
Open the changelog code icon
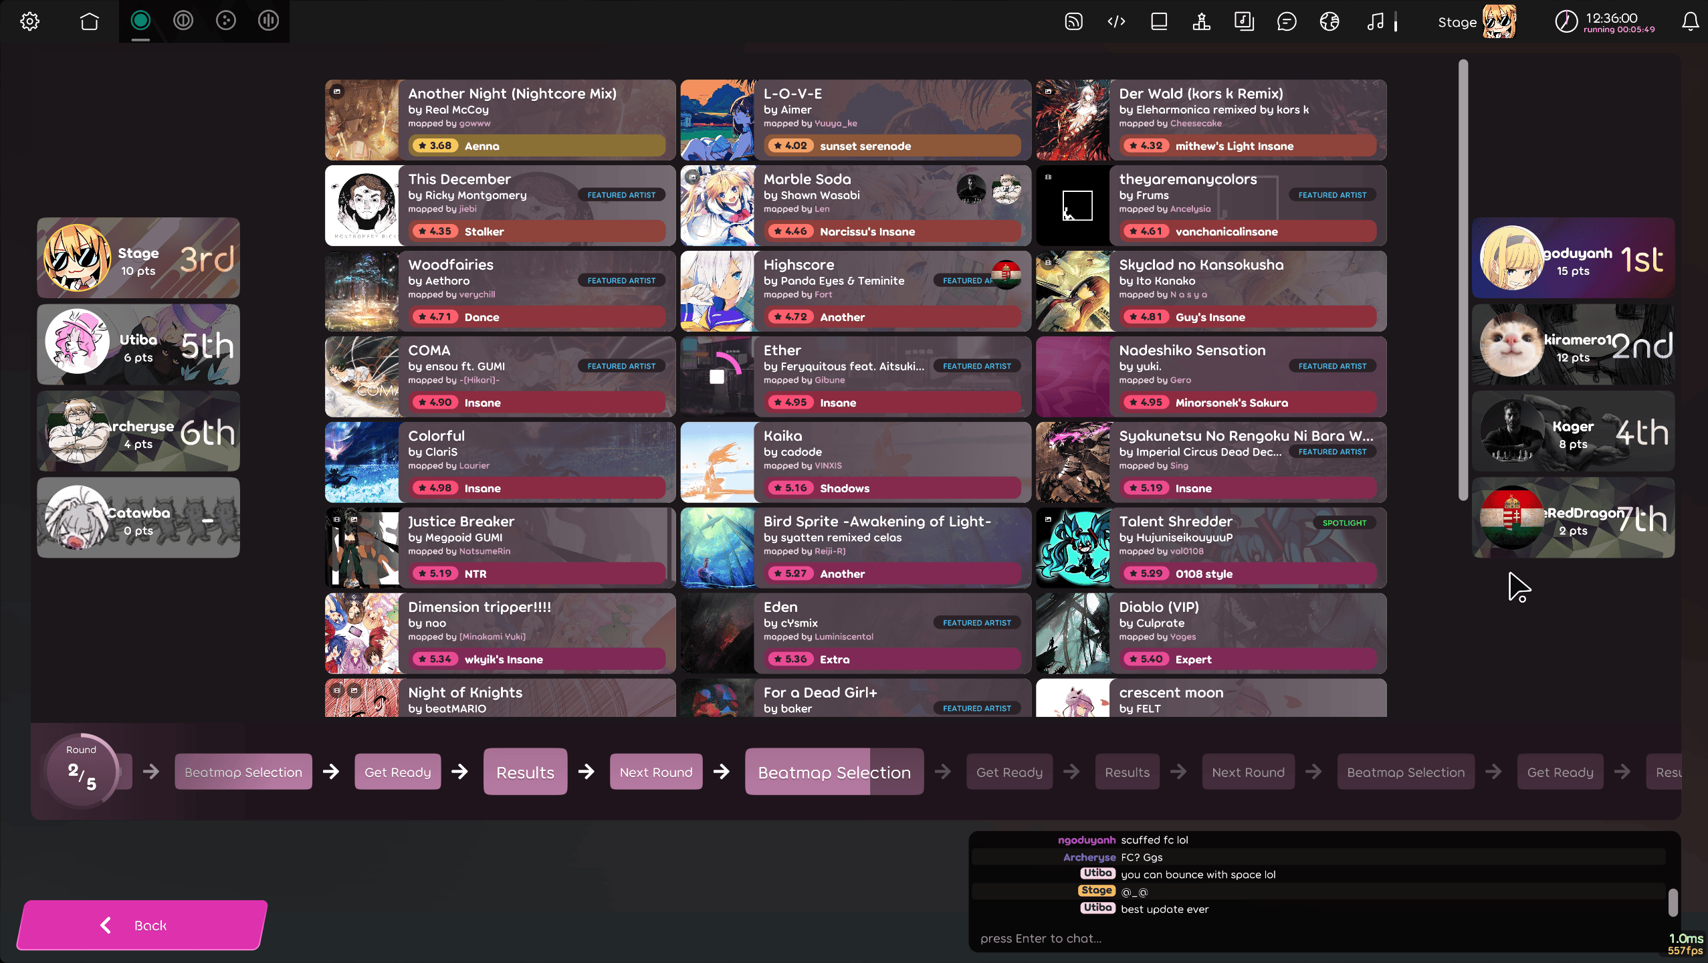tap(1116, 21)
